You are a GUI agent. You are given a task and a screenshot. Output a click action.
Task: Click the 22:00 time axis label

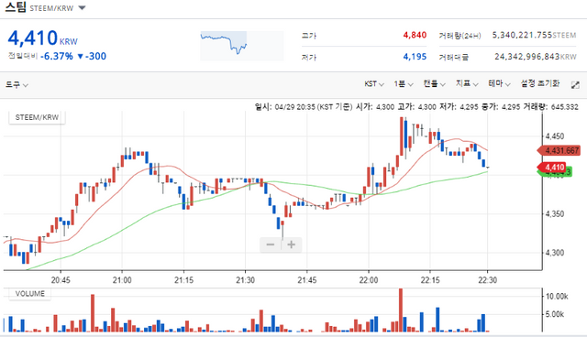coord(369,280)
